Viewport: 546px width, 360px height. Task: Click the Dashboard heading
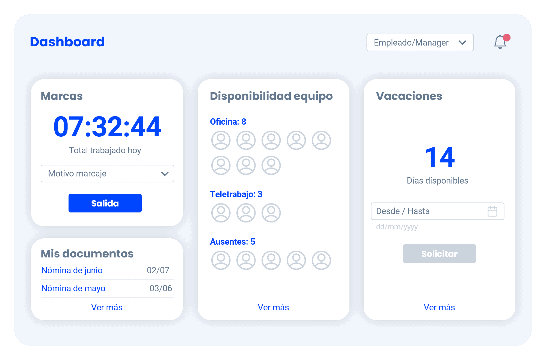click(67, 41)
